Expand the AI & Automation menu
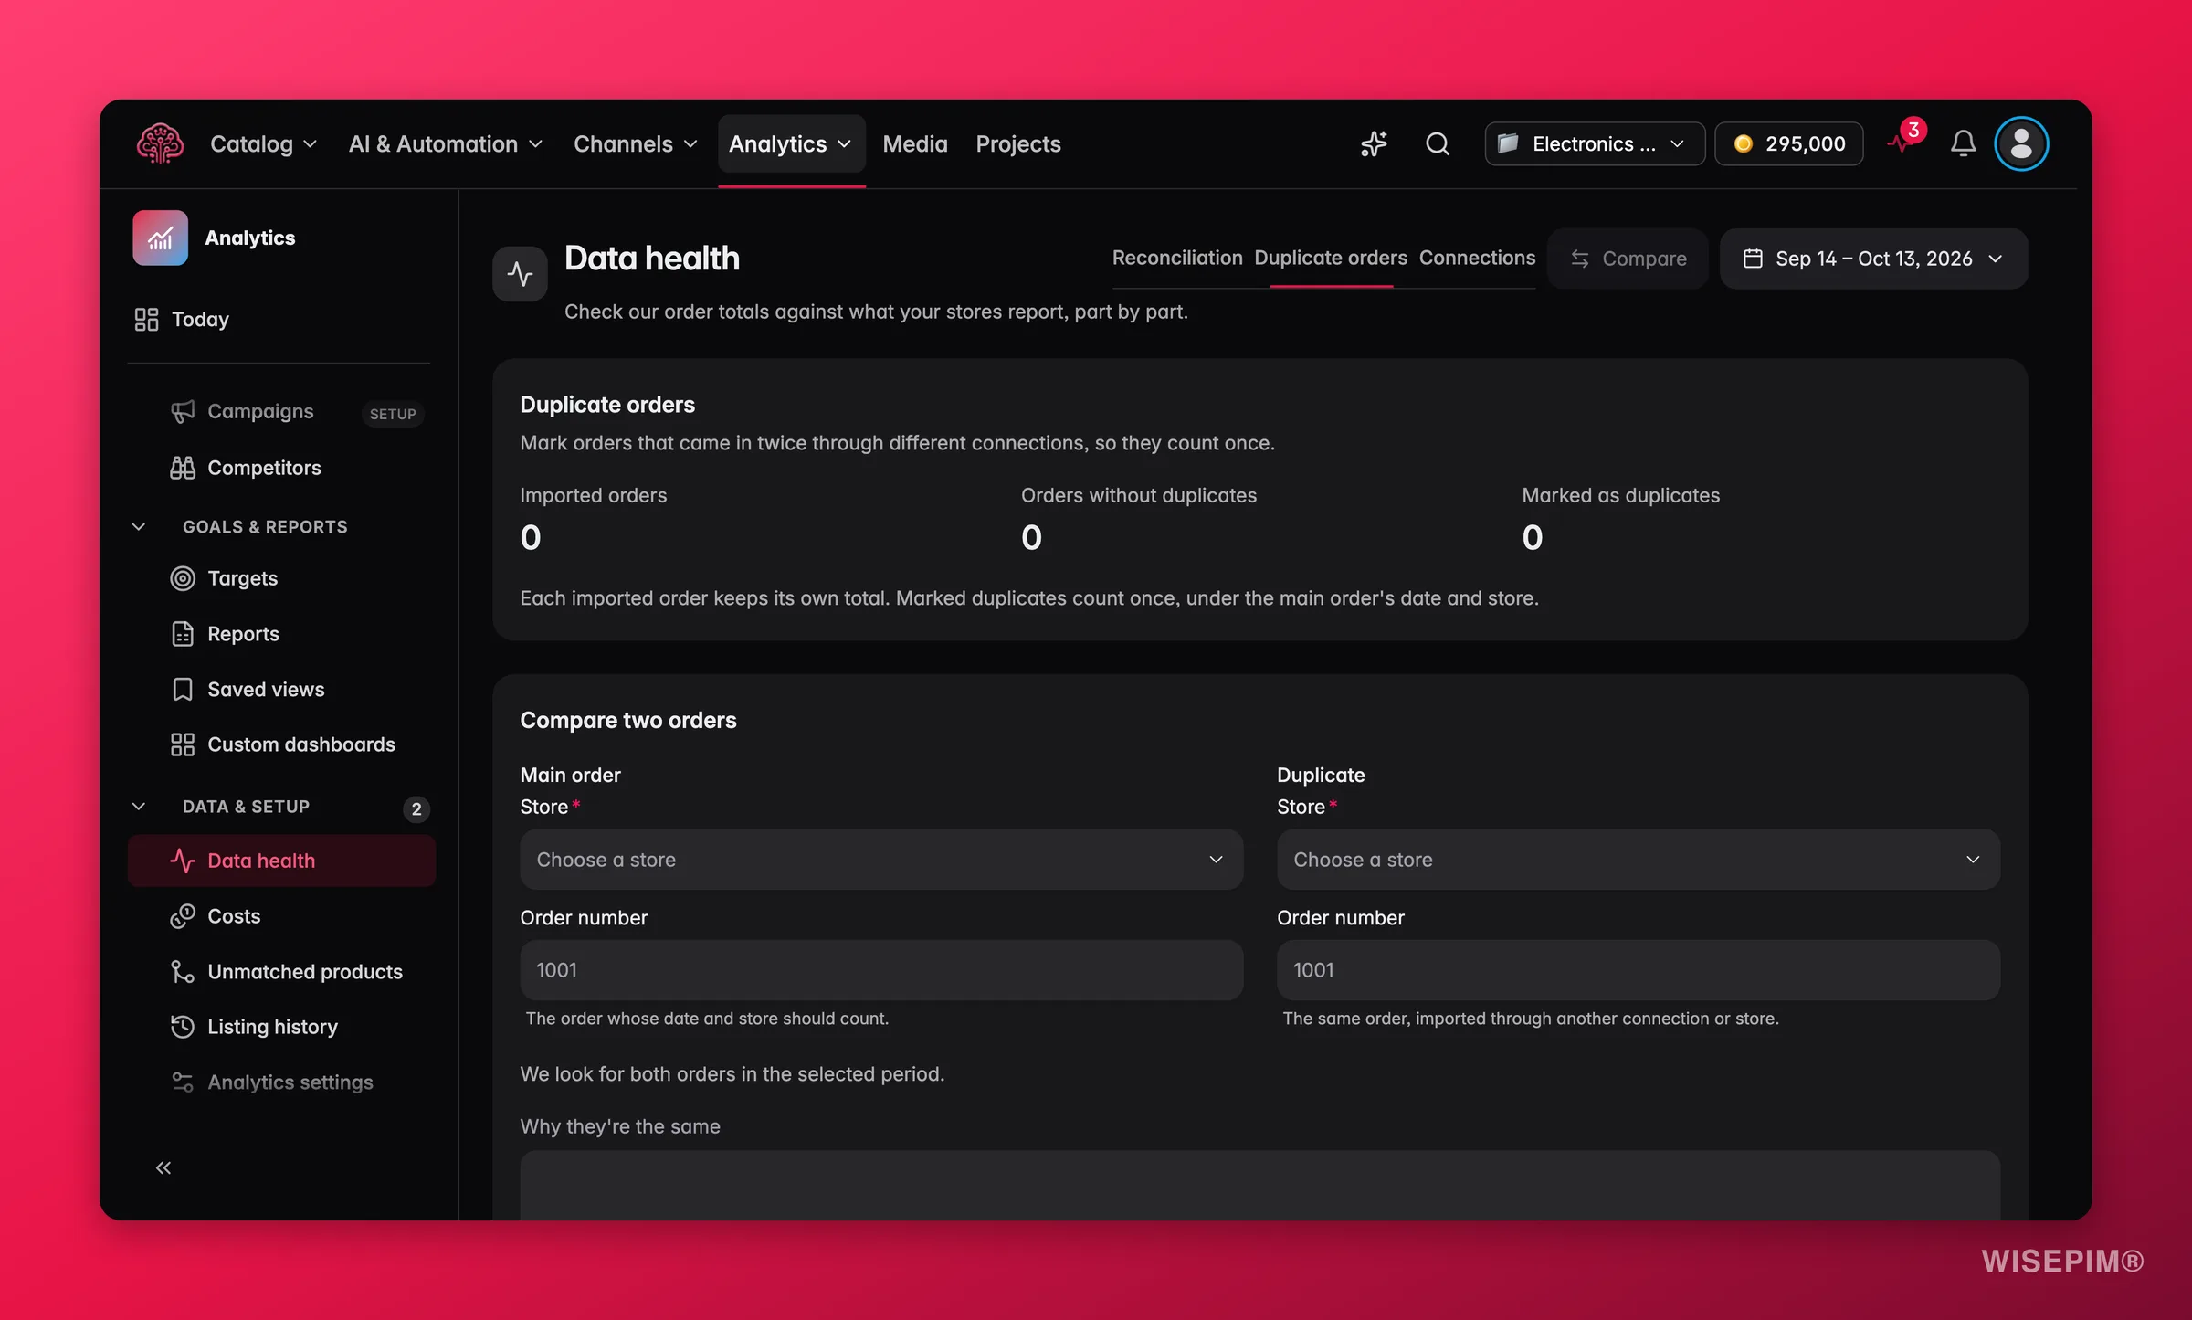Viewport: 2192px width, 1320px height. pyautogui.click(x=445, y=143)
